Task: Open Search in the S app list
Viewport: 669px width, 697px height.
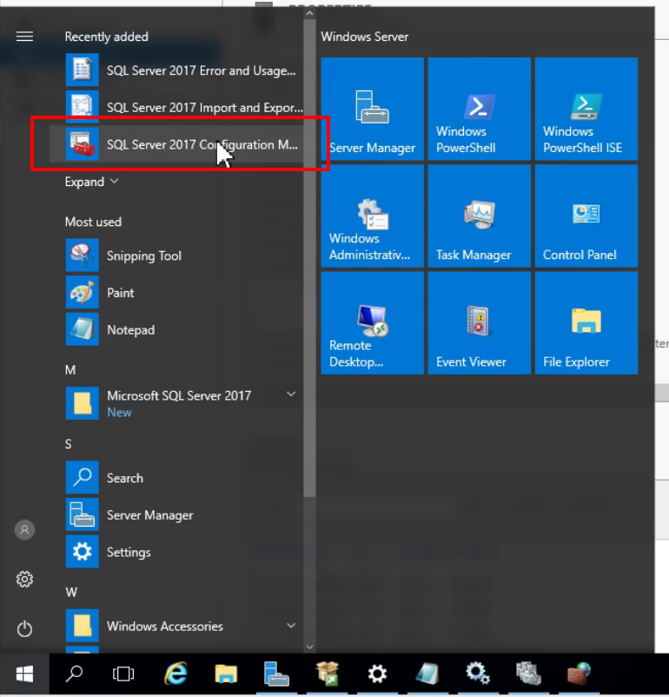Action: 176,478
